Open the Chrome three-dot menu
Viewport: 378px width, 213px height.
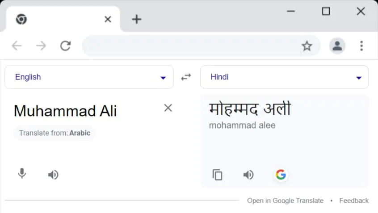361,46
